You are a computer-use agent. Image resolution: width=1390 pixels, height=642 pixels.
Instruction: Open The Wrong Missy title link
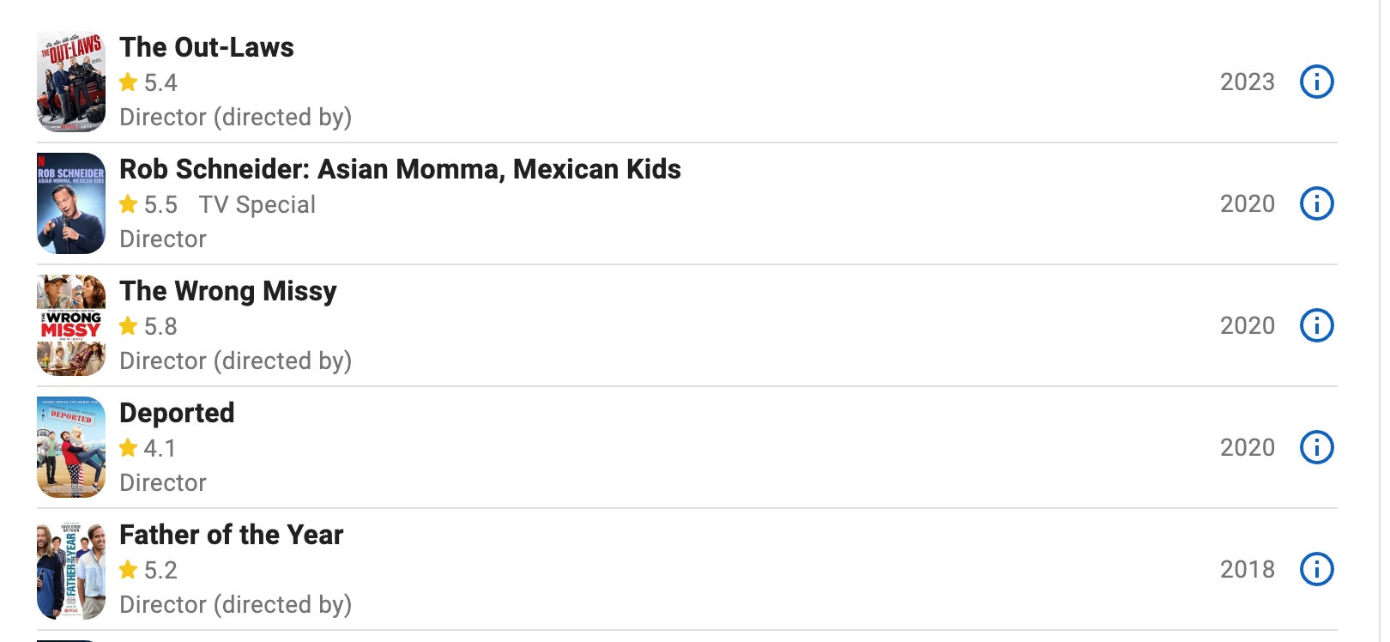click(x=228, y=291)
